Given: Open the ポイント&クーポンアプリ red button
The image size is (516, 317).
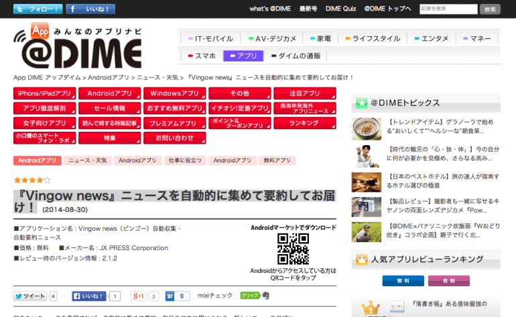Looking at the screenshot, I should click(240, 123).
